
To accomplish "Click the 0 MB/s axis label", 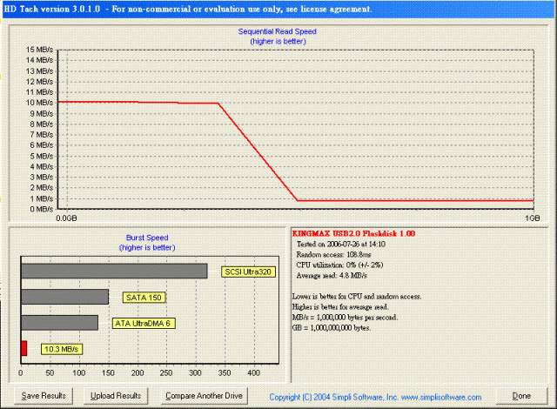I will point(41,209).
